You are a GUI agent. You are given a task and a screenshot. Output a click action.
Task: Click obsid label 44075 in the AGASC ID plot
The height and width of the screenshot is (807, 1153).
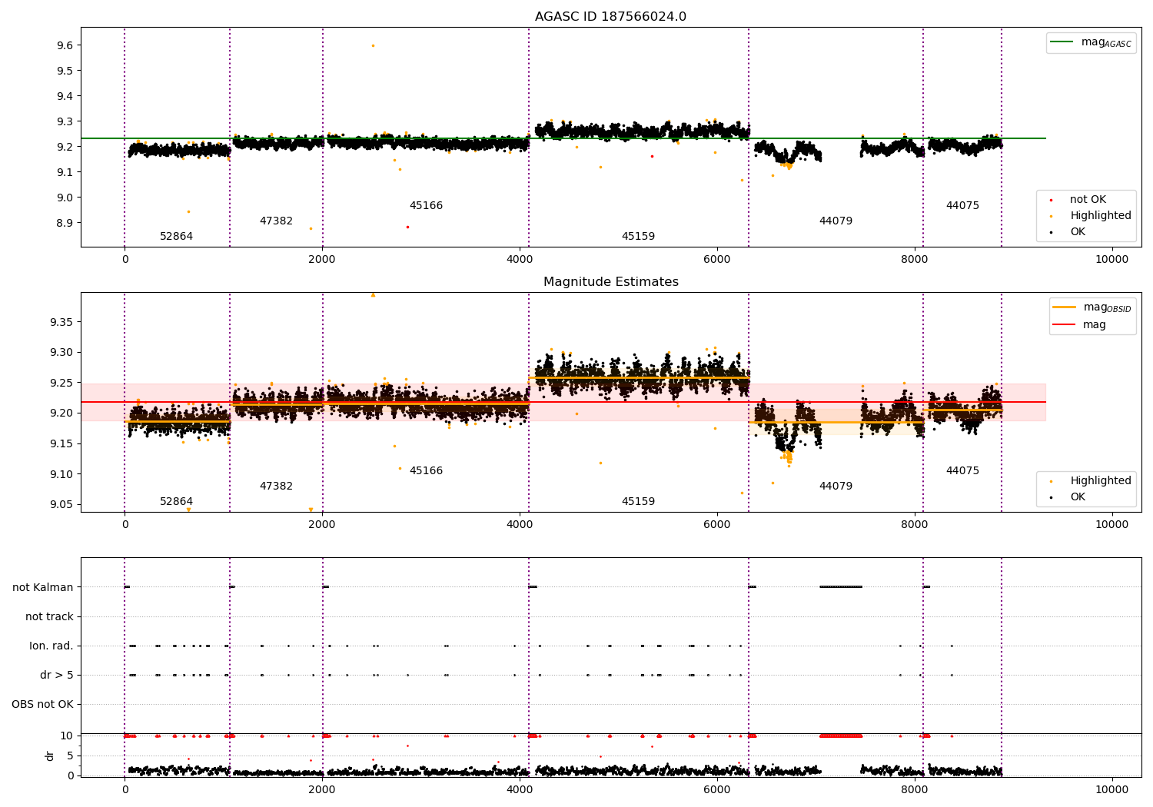962,206
